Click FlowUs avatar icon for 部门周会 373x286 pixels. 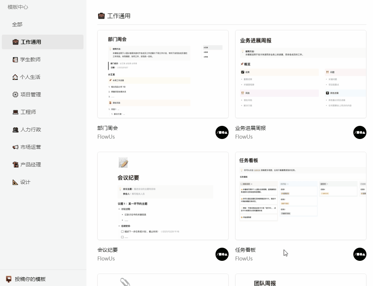[222, 132]
